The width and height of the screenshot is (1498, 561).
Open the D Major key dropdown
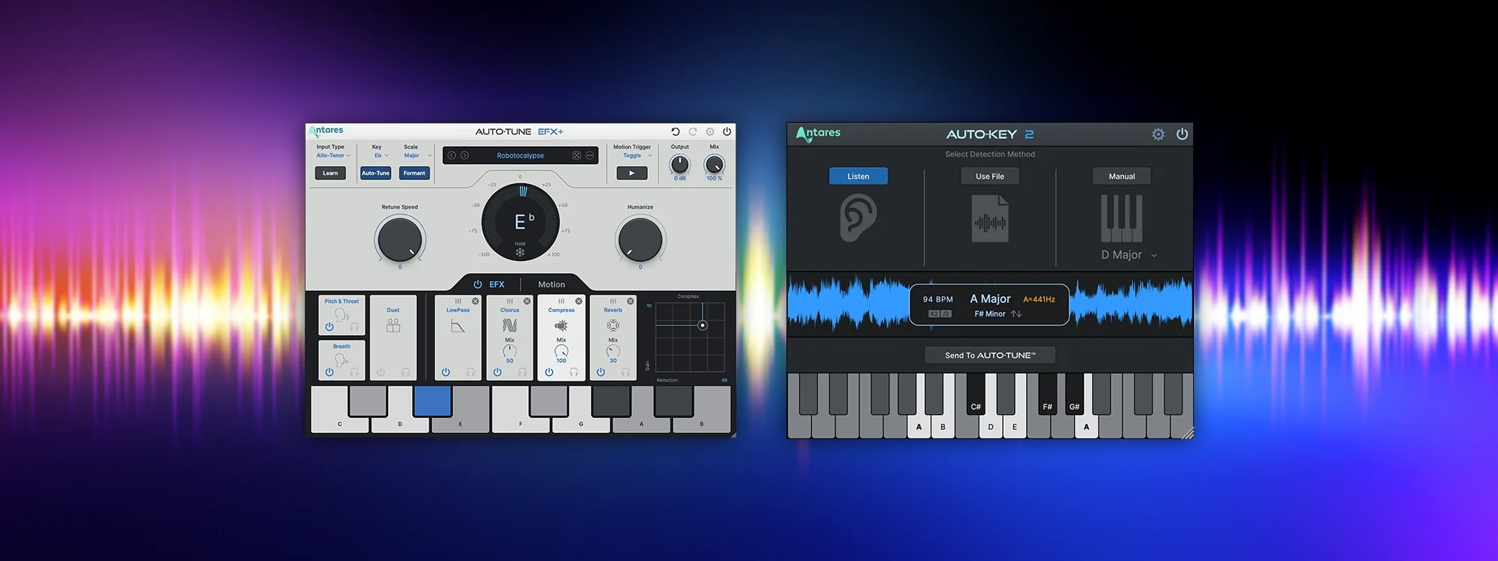pos(1129,255)
